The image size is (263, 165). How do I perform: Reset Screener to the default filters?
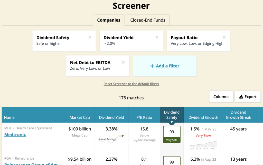coord(131,84)
